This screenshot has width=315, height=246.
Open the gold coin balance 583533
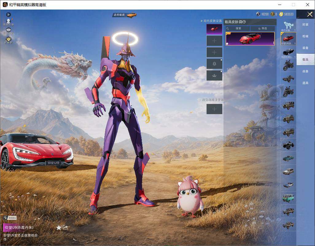[x=286, y=14]
